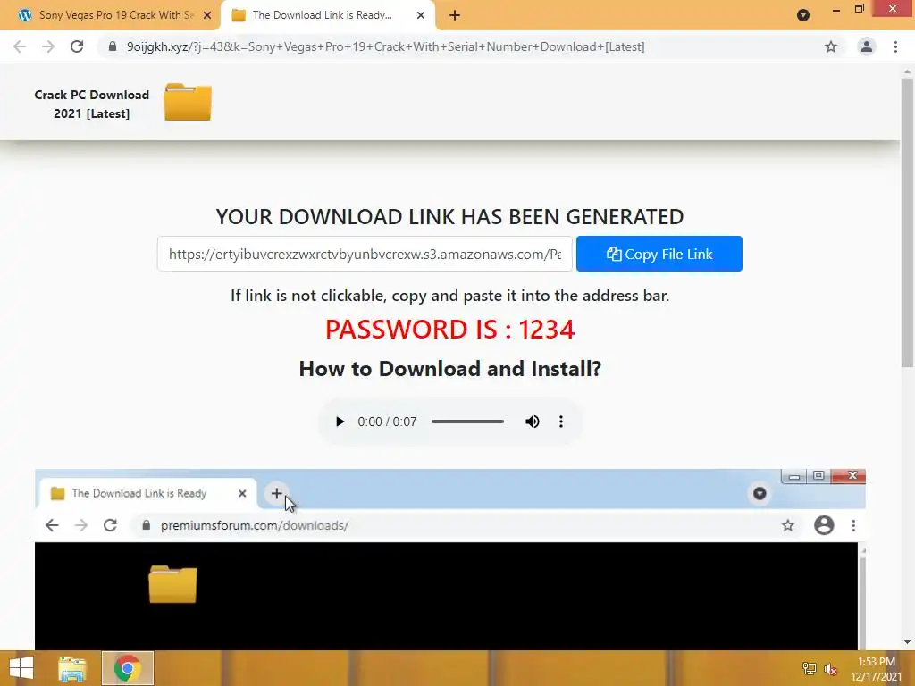Screen dimensions: 915x686
Task: Bookmark this page with the star
Action: click(x=831, y=46)
